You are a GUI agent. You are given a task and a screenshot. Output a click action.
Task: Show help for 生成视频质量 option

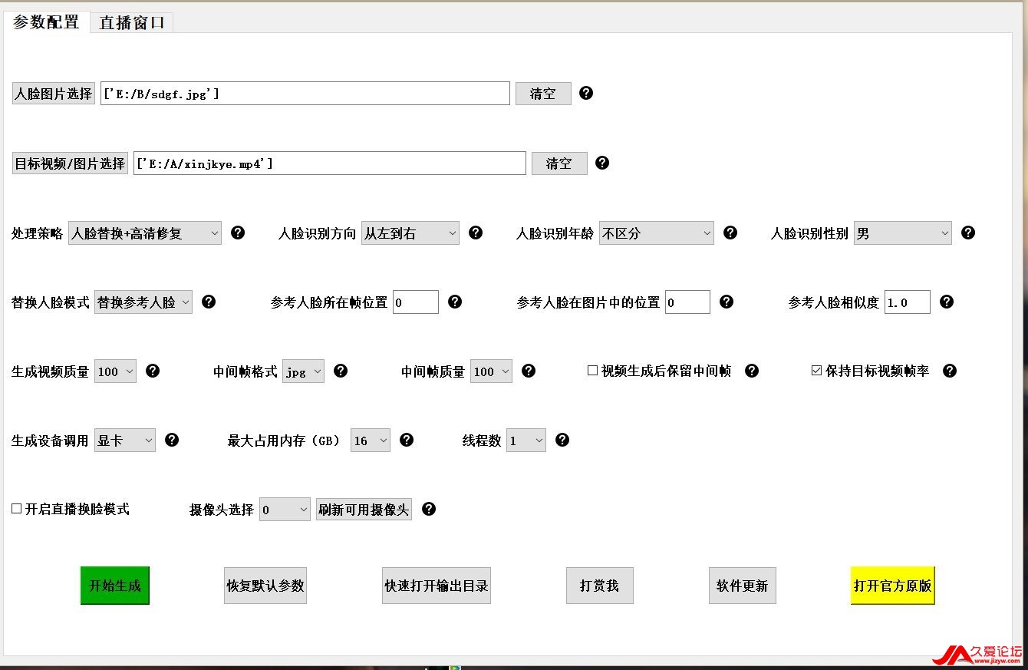153,371
